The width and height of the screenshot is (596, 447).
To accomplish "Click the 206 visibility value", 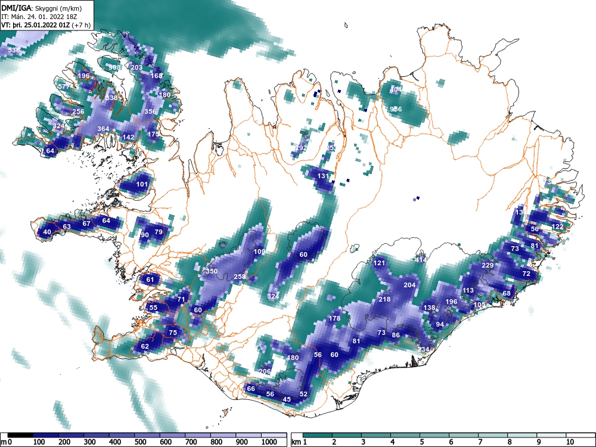I will [x=265, y=371].
